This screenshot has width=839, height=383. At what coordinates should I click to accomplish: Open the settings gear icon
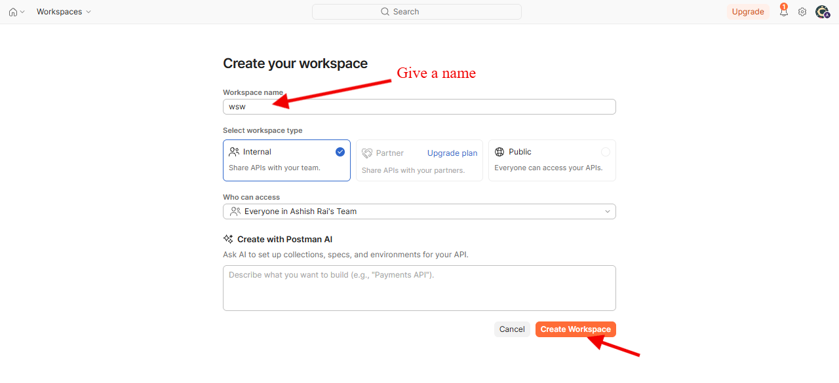point(802,12)
